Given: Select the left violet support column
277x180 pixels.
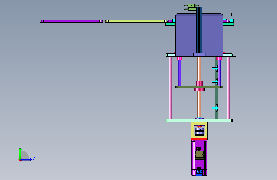Looking at the screenshot, I should [x=180, y=73].
